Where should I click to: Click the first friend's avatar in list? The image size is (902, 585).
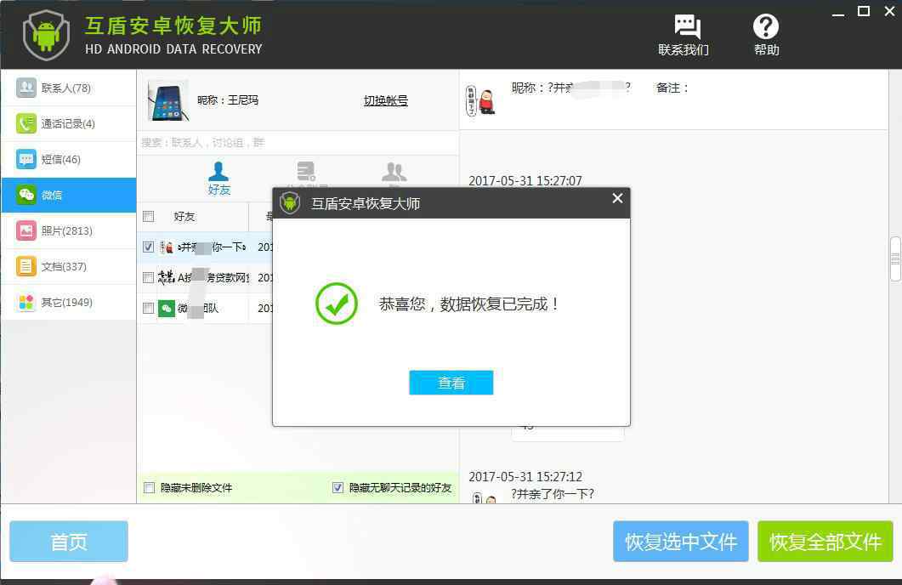[167, 247]
